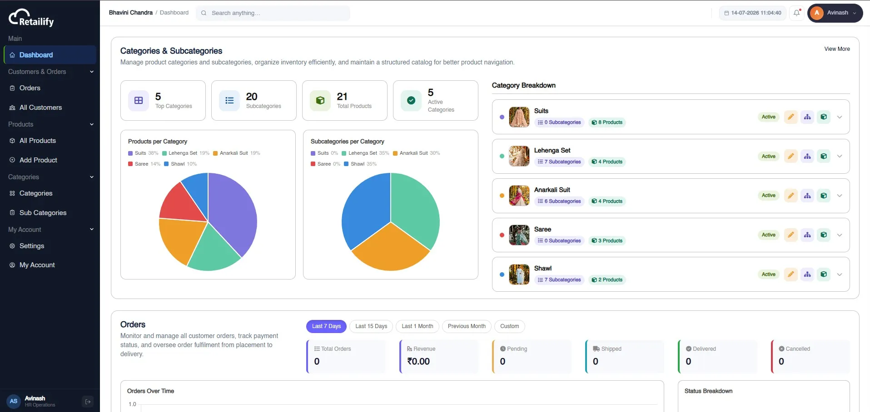The height and width of the screenshot is (412, 870).
Task: Click the Active Categories checkmark icon
Action: 411,100
